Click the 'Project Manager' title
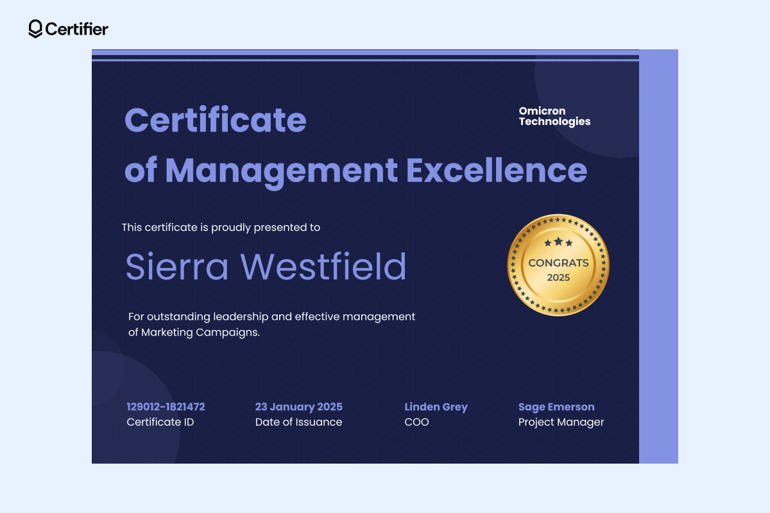The width and height of the screenshot is (770, 513). click(561, 422)
